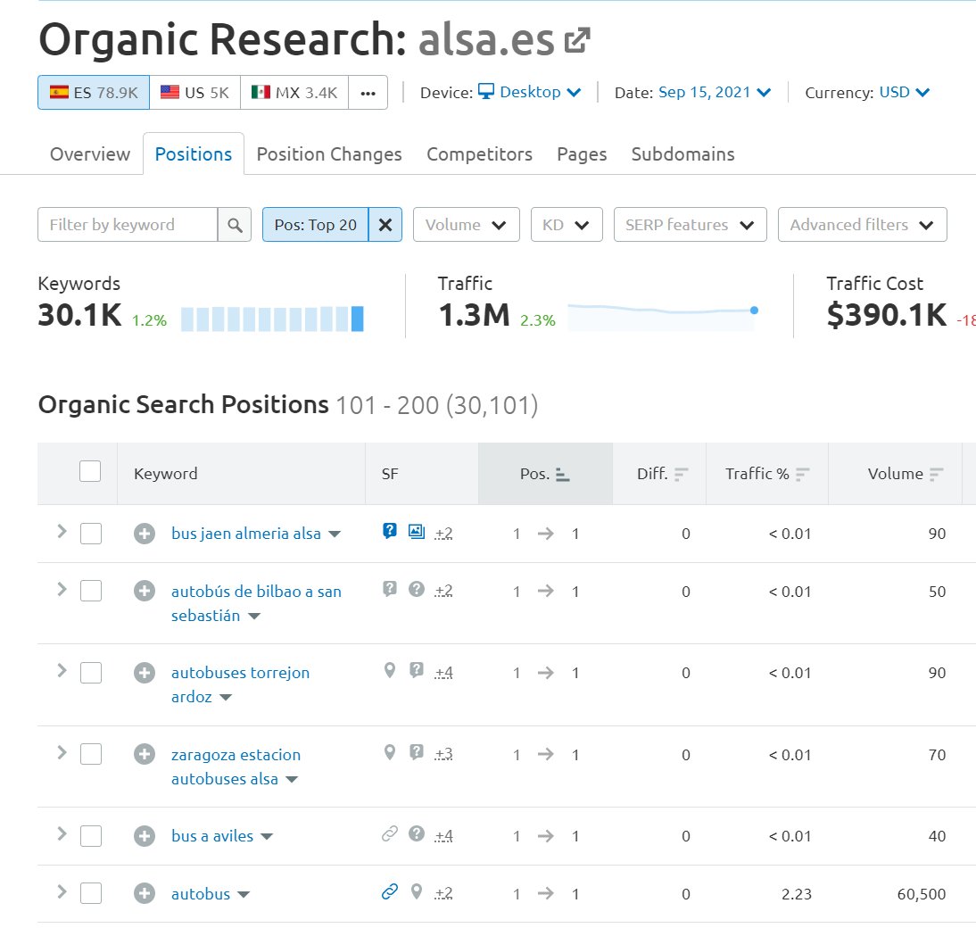Open 'bus jaen almeria alsa' keyword link
The width and height of the screenshot is (976, 928).
[x=246, y=534]
